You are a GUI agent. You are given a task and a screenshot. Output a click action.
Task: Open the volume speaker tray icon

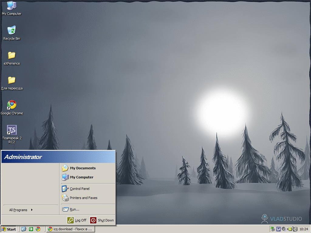pos(284,229)
